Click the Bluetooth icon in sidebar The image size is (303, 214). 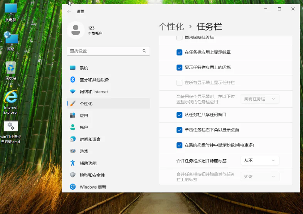click(72, 80)
